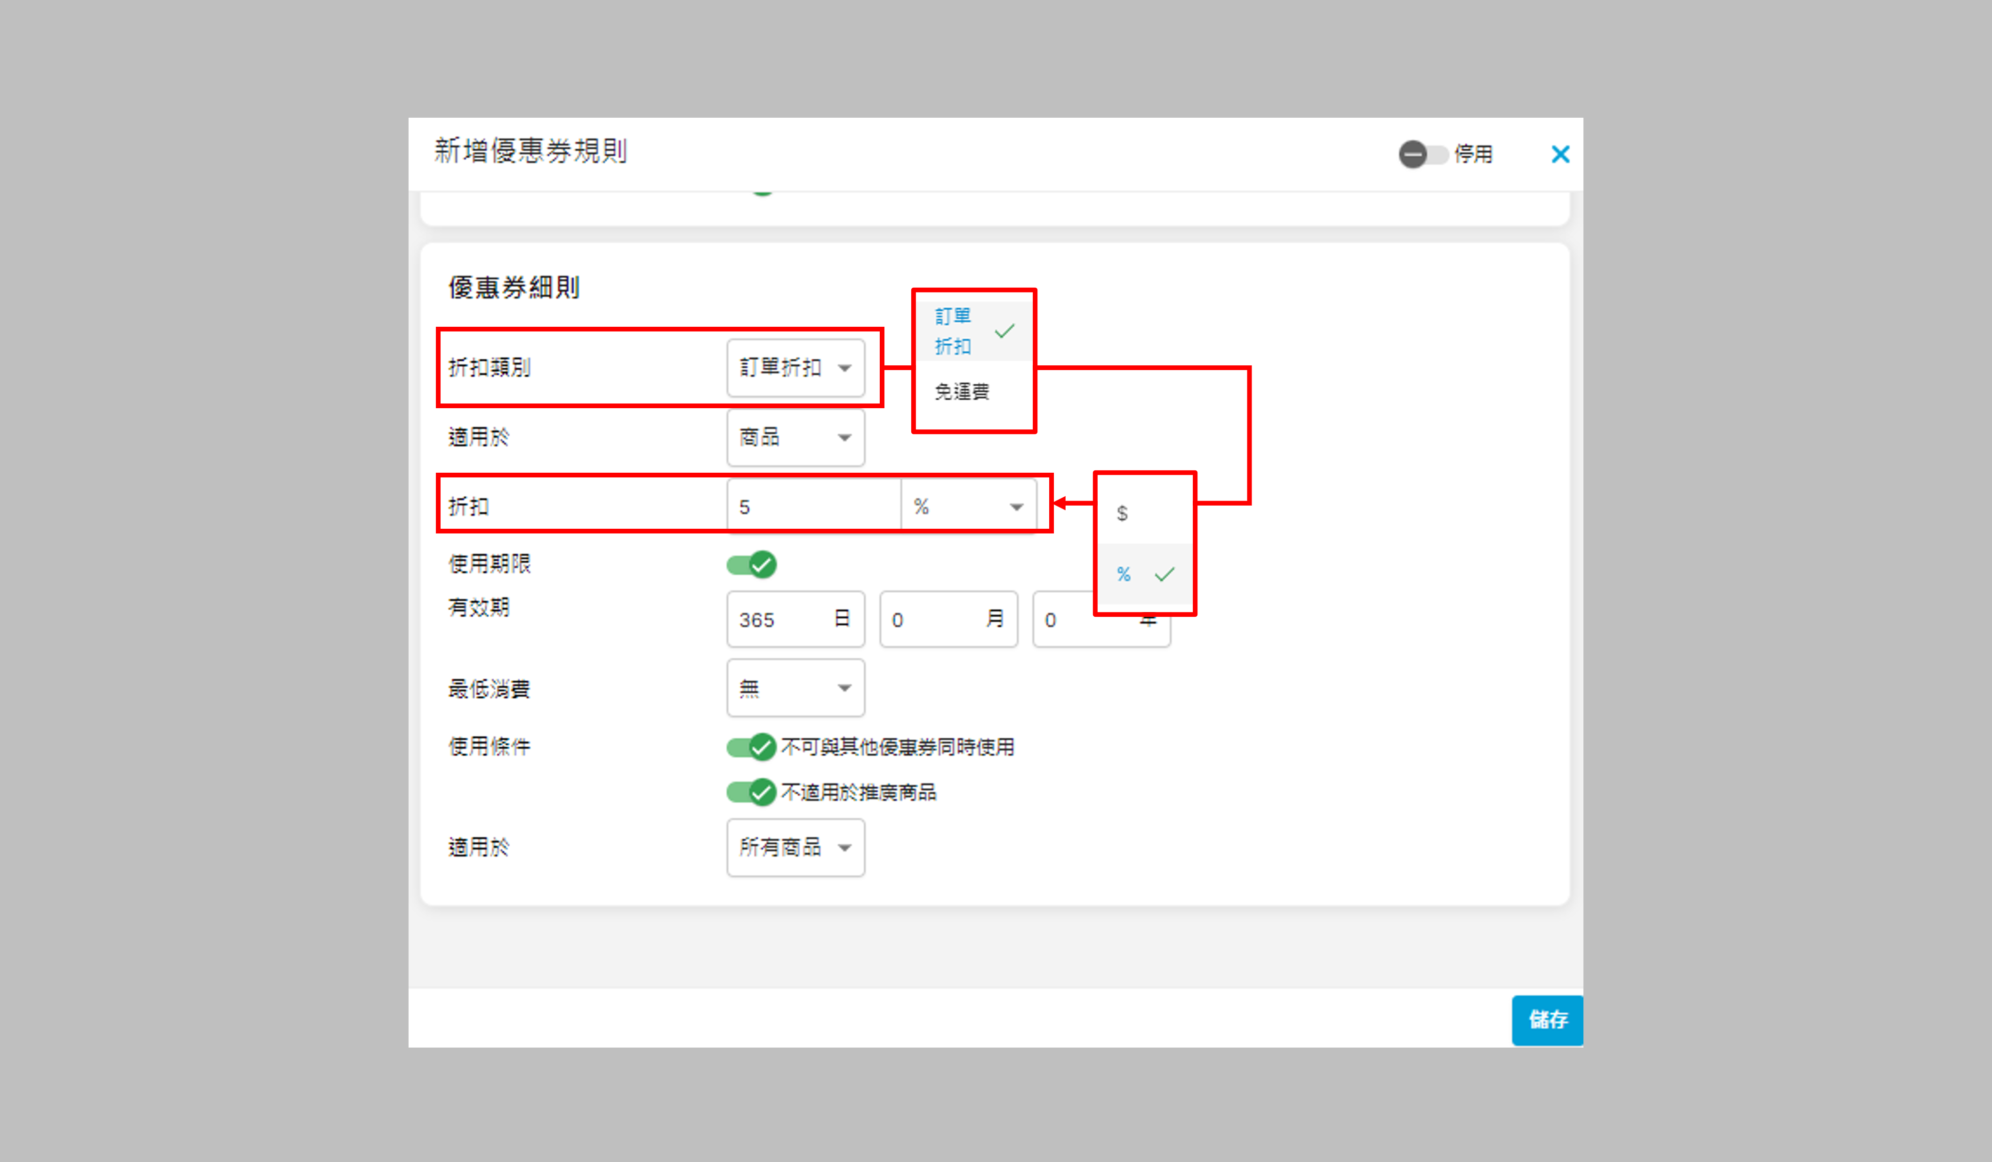Open the 折扣類別 dropdown showing 訂單折扣
This screenshot has height=1162, width=1992.
[x=795, y=368]
